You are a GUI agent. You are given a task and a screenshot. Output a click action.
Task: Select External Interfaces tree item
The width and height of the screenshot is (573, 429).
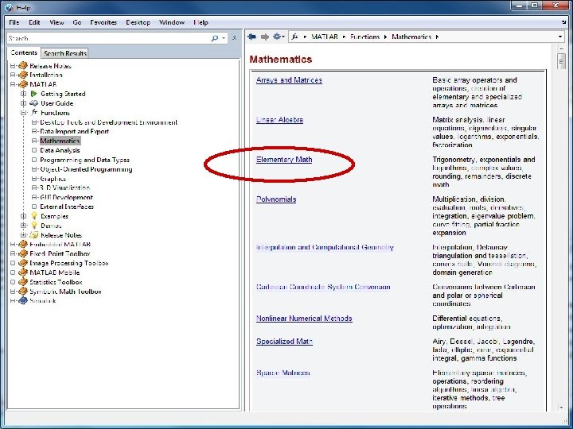point(67,207)
